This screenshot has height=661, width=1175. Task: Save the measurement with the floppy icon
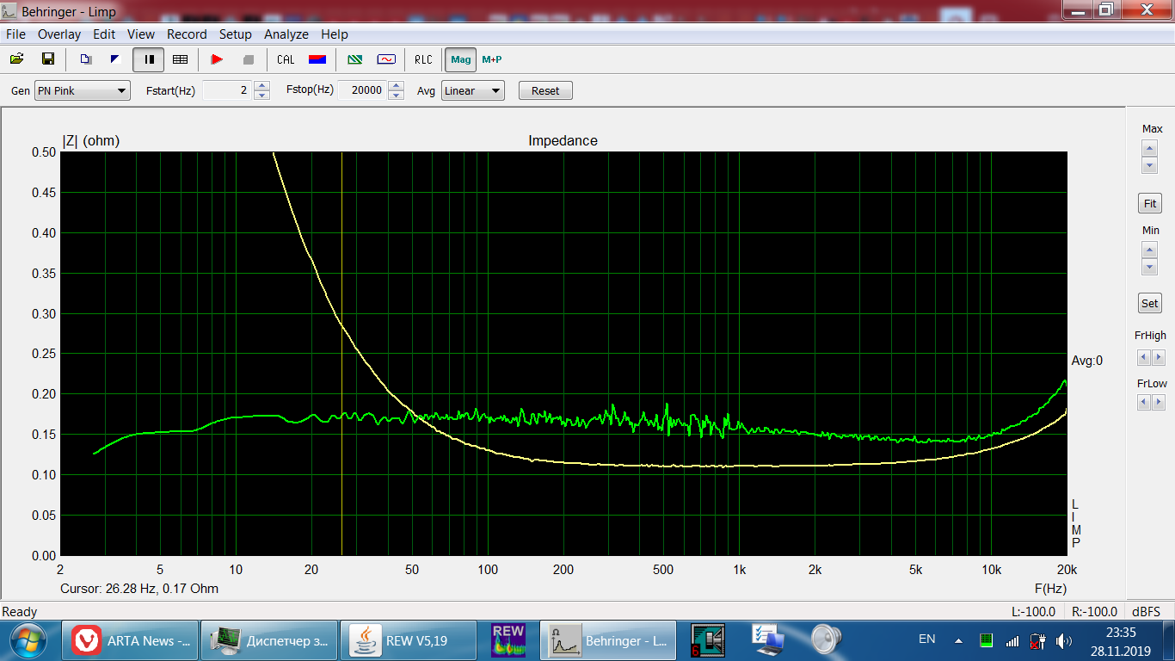click(x=48, y=59)
